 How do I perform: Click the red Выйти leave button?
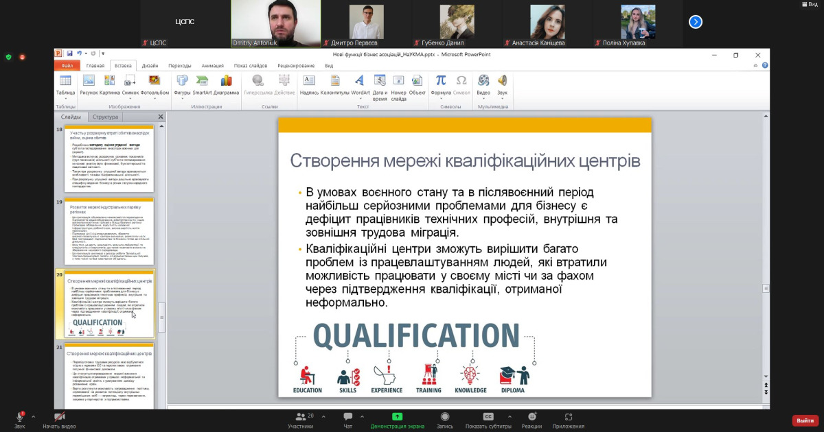(805, 420)
